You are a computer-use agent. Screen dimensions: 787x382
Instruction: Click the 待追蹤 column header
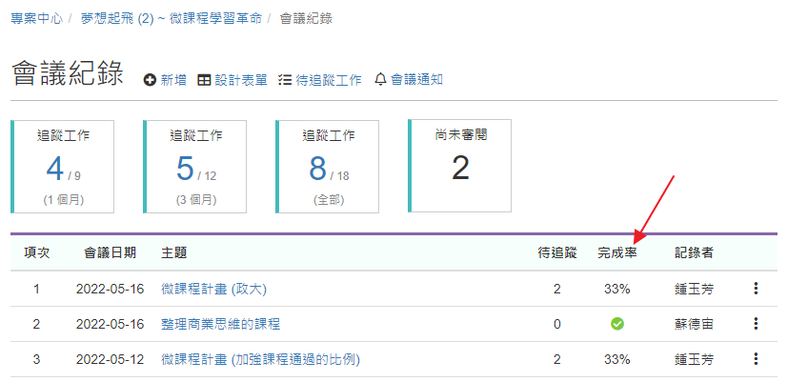coord(557,253)
